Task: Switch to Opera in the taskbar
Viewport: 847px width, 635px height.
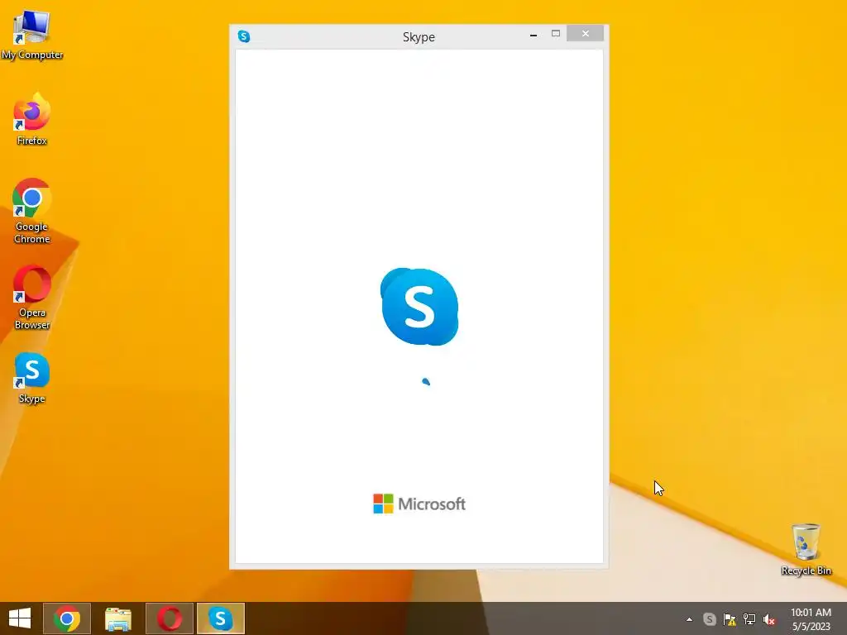Action: 170,618
